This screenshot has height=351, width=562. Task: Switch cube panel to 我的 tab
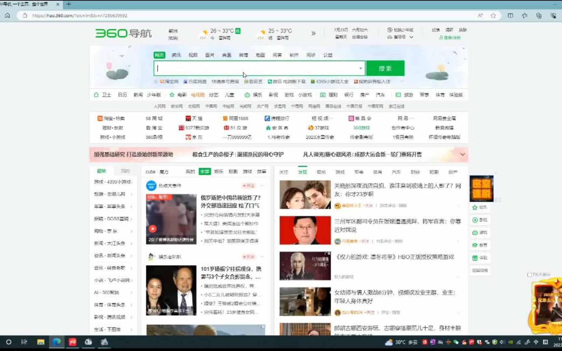coord(190,172)
